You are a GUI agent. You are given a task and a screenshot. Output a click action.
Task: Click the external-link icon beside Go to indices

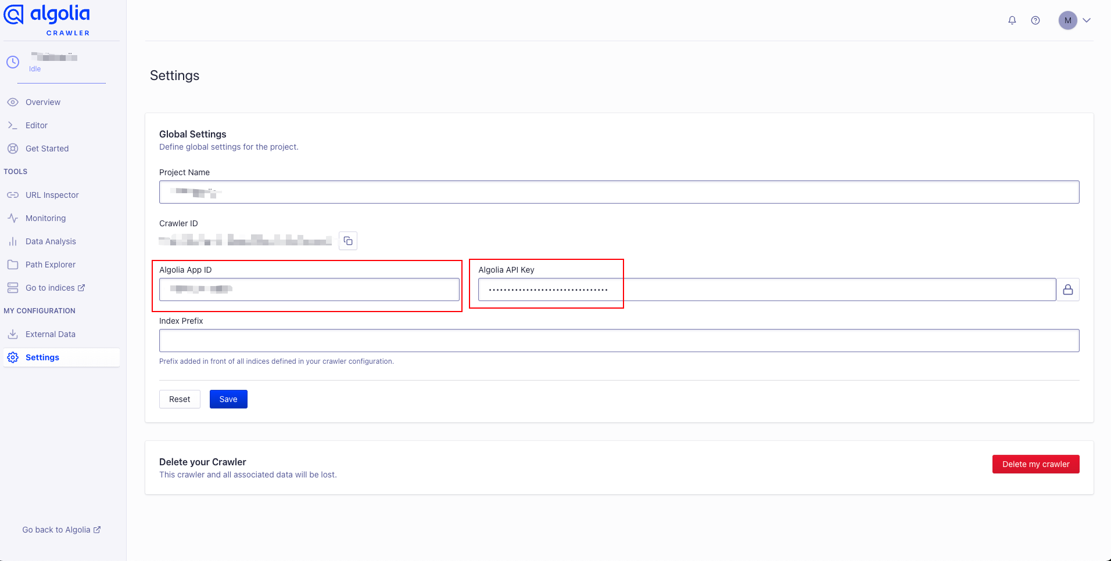coord(81,288)
